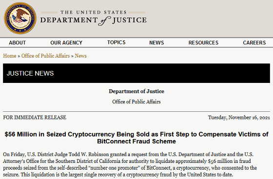Image resolution: width=273 pixels, height=179 pixels.
Task: Click THE UNITED STATES text in header
Action: pyautogui.click(x=93, y=12)
